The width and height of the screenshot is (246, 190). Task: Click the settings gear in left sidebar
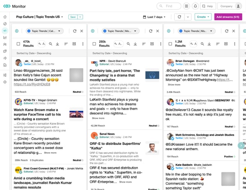[5, 81]
